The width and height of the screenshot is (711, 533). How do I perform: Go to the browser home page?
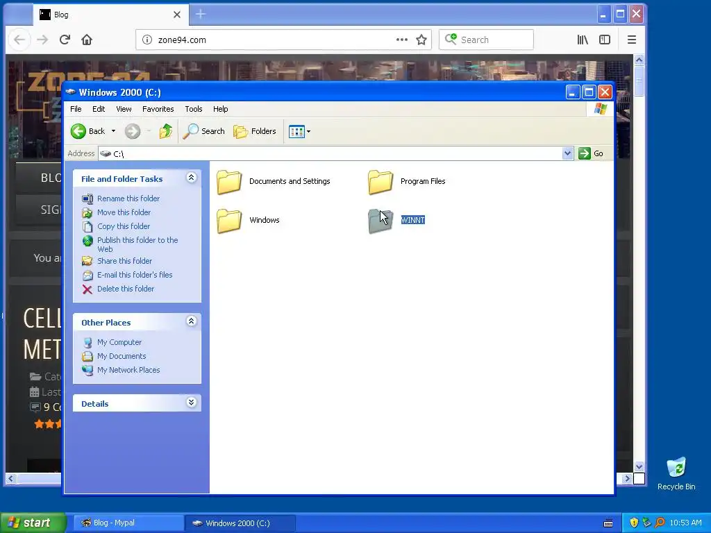tap(87, 40)
